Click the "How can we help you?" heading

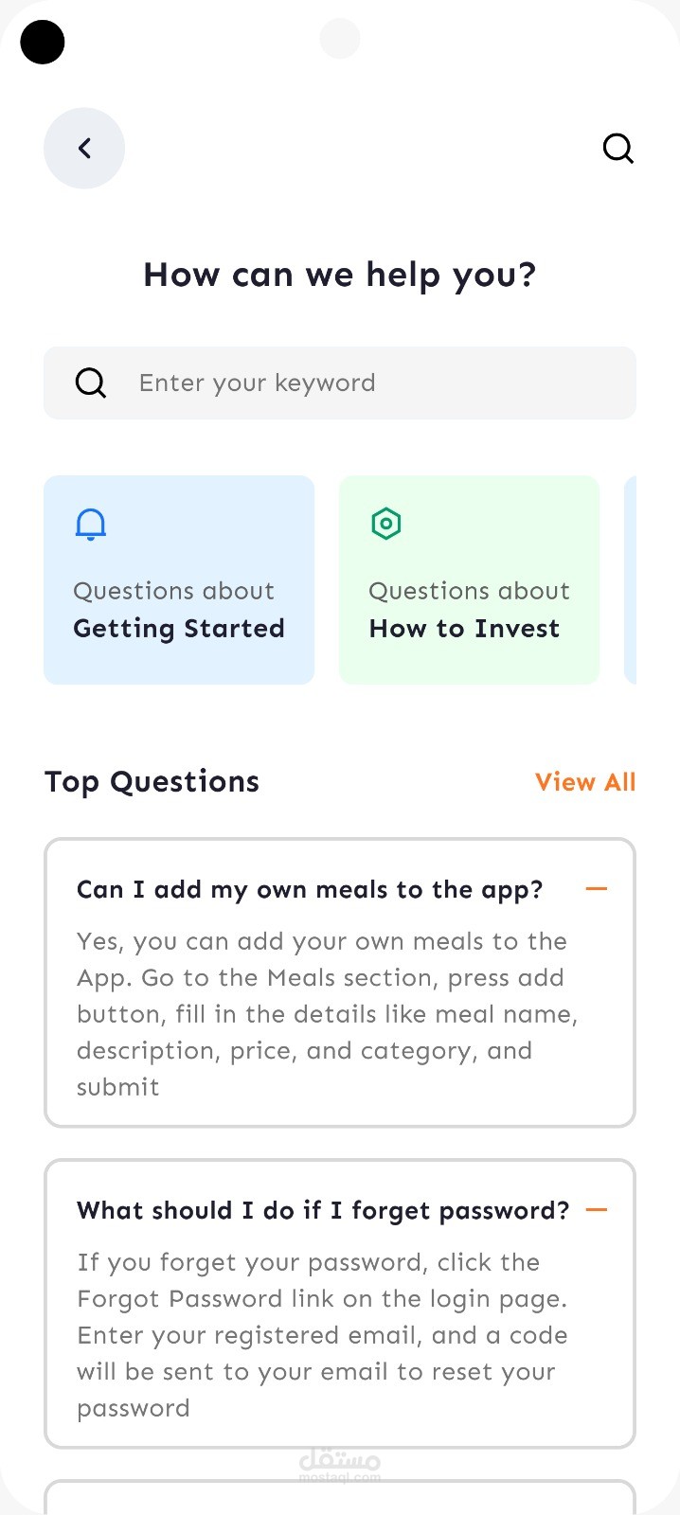(339, 276)
